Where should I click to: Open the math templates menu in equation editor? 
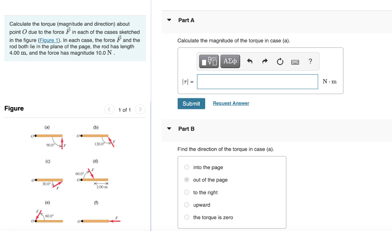pos(209,61)
